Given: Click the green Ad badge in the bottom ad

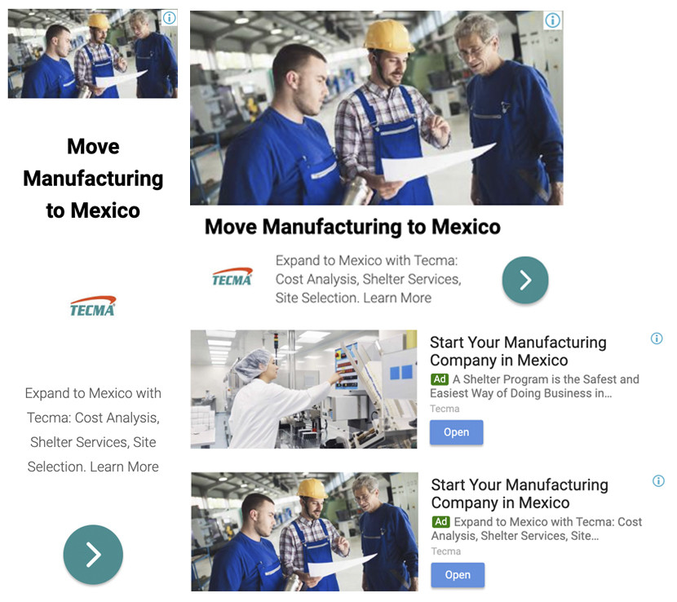Looking at the screenshot, I should tap(440, 522).
